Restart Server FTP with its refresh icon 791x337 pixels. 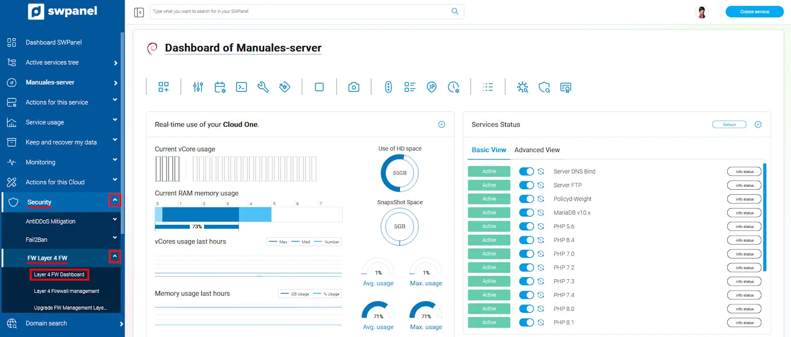point(541,185)
